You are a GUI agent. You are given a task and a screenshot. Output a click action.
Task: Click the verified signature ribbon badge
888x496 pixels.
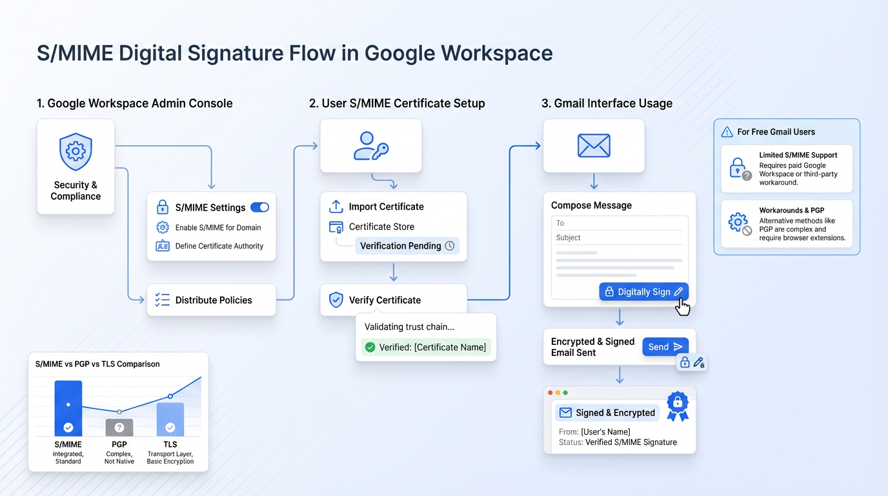point(678,405)
